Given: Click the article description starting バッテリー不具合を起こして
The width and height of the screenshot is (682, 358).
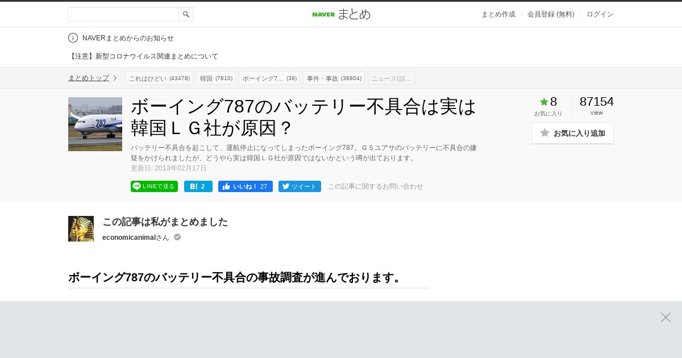Looking at the screenshot, I should point(303,153).
